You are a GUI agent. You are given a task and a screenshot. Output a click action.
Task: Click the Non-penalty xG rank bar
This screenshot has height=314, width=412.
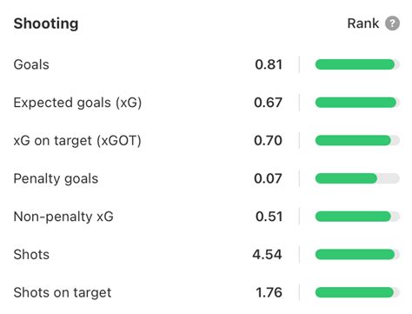pyautogui.click(x=357, y=217)
